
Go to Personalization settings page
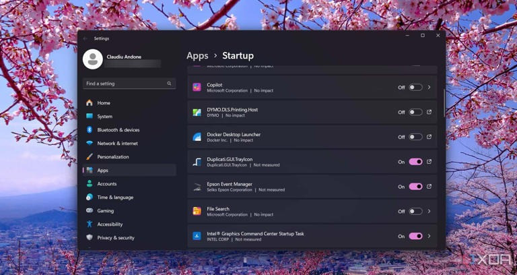(x=112, y=157)
